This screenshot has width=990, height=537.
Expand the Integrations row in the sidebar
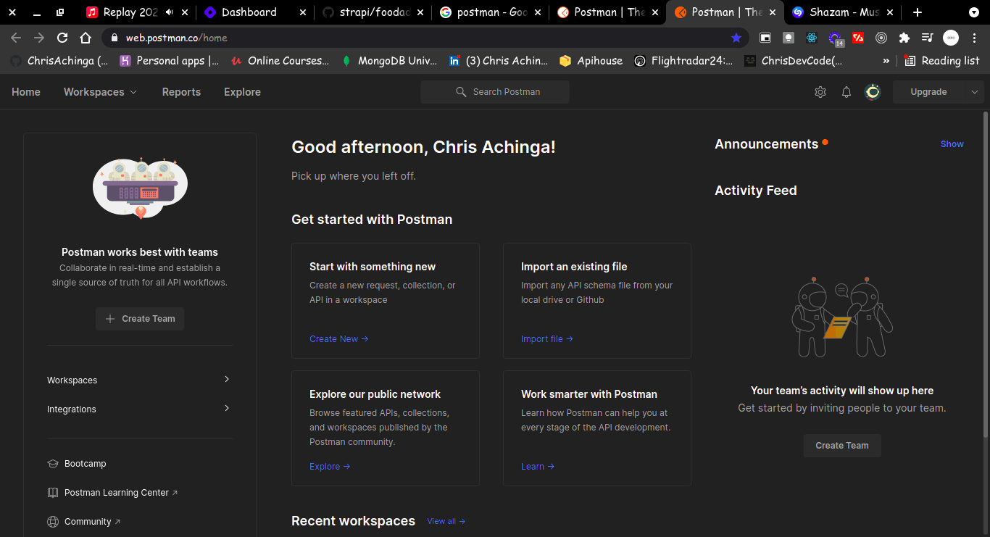[x=139, y=409]
